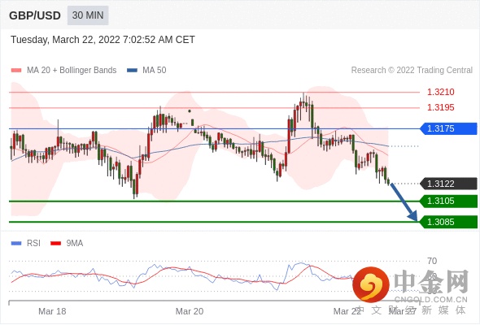Click the 'MA 50' legend text
This screenshot has height=325, width=480.
coord(155,71)
